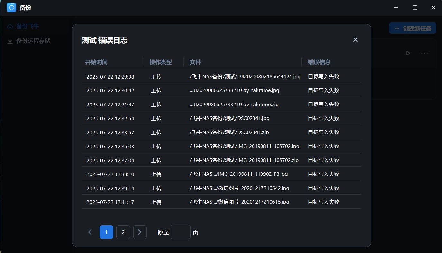Go to the next page arrow
This screenshot has width=442, height=253.
point(140,232)
